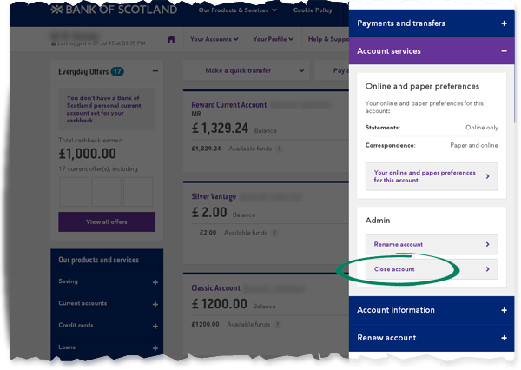Image resolution: width=521 pixels, height=370 pixels.
Task: Click the 17 offers count badge
Action: pyautogui.click(x=117, y=71)
